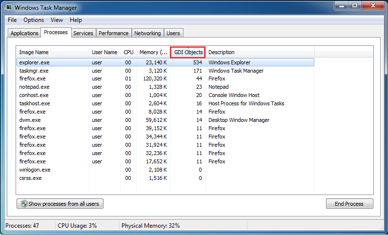Image resolution: width=388 pixels, height=235 pixels.
Task: Select the notepad.exe process row
Action: click(34, 87)
